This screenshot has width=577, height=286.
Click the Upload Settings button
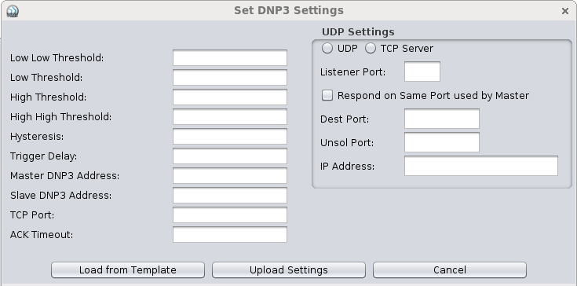coord(289,270)
